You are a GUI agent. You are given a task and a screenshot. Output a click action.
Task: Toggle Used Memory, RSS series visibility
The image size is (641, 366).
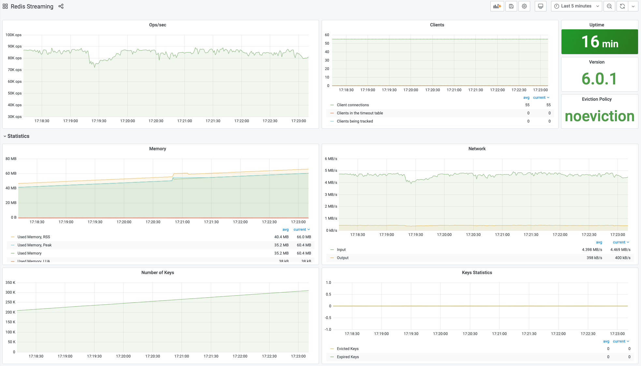pos(34,237)
